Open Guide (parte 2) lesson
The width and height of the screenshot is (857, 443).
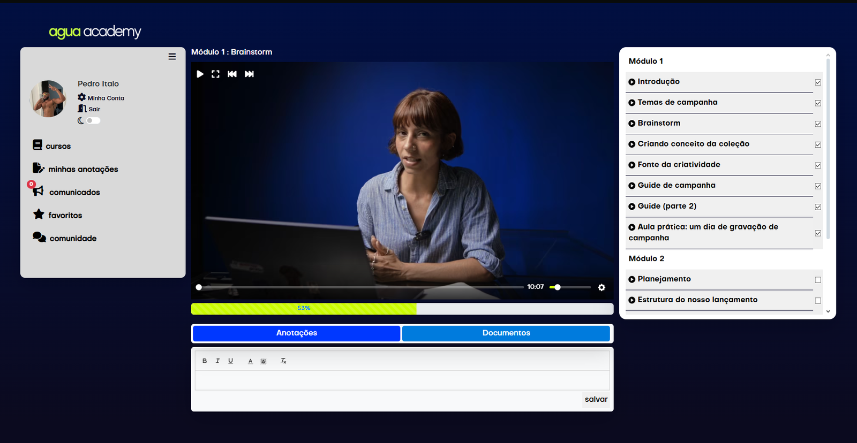click(x=719, y=207)
